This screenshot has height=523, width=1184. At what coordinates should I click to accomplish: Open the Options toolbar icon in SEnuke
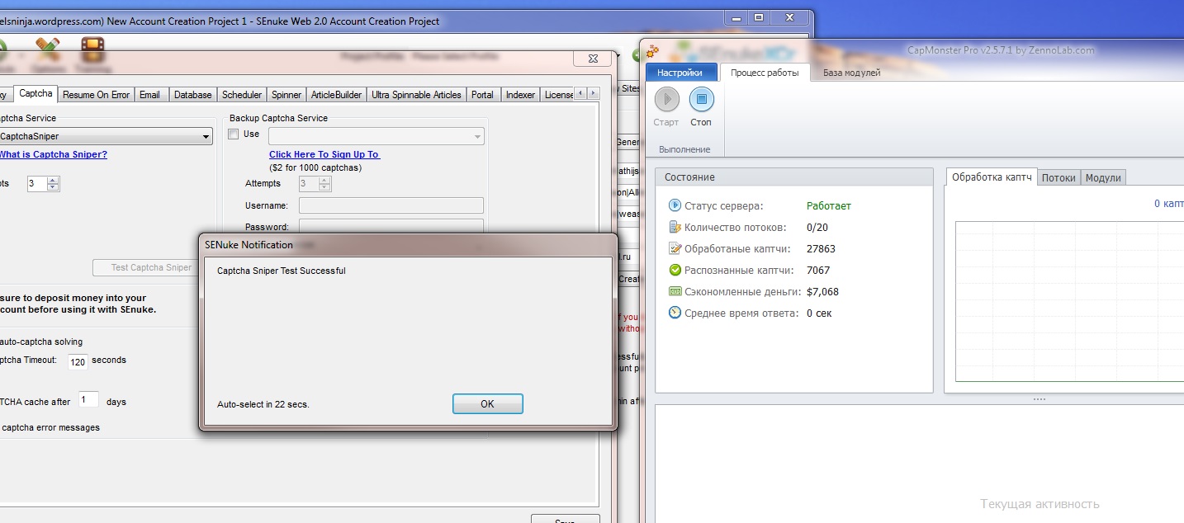(47, 50)
